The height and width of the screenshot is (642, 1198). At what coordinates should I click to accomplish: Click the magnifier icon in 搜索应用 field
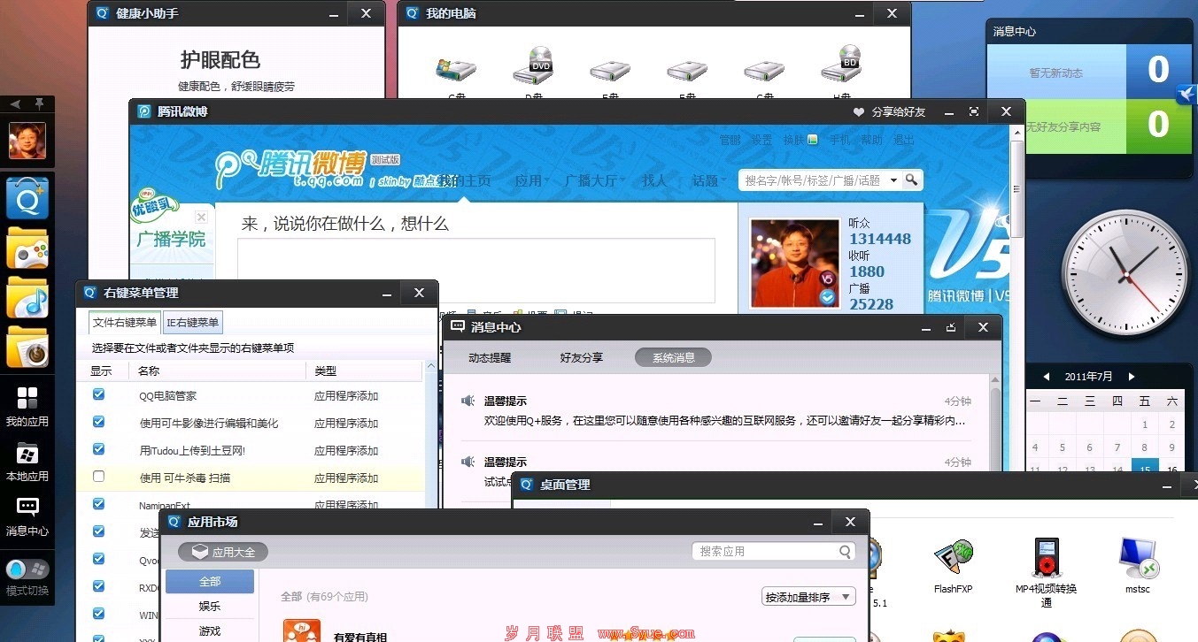point(846,551)
